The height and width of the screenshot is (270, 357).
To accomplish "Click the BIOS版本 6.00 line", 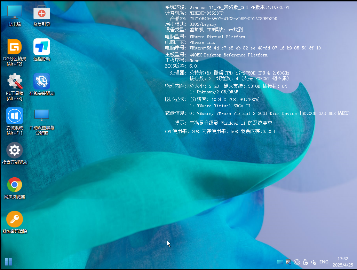I will coord(182,66).
